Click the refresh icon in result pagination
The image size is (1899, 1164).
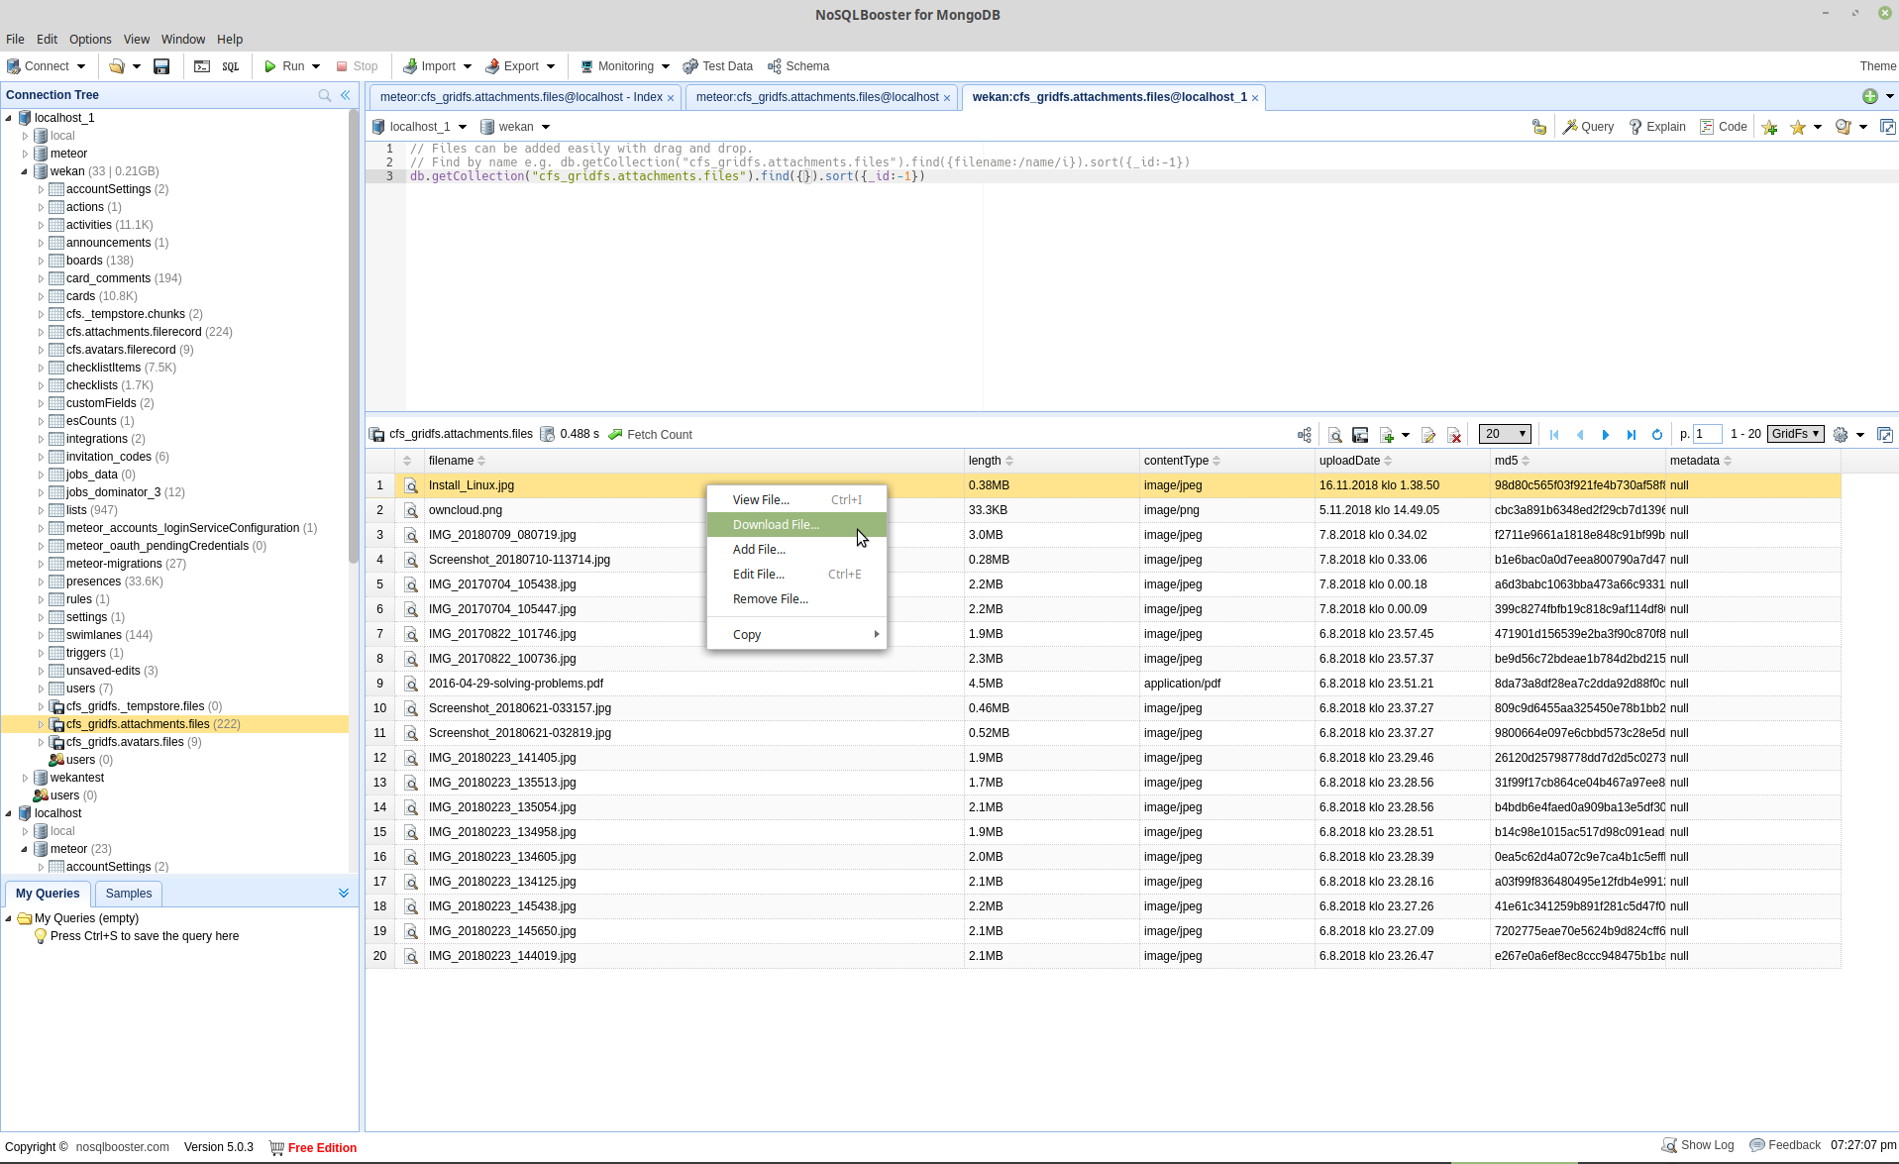(1656, 435)
